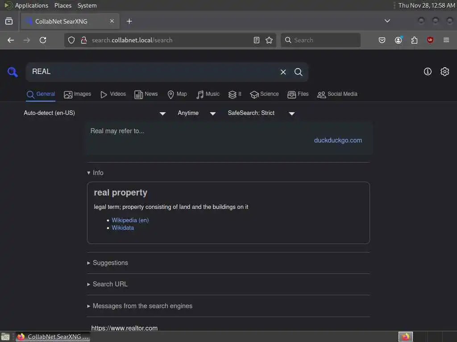Switch to IT category tab
The width and height of the screenshot is (457, 342).
tap(235, 94)
